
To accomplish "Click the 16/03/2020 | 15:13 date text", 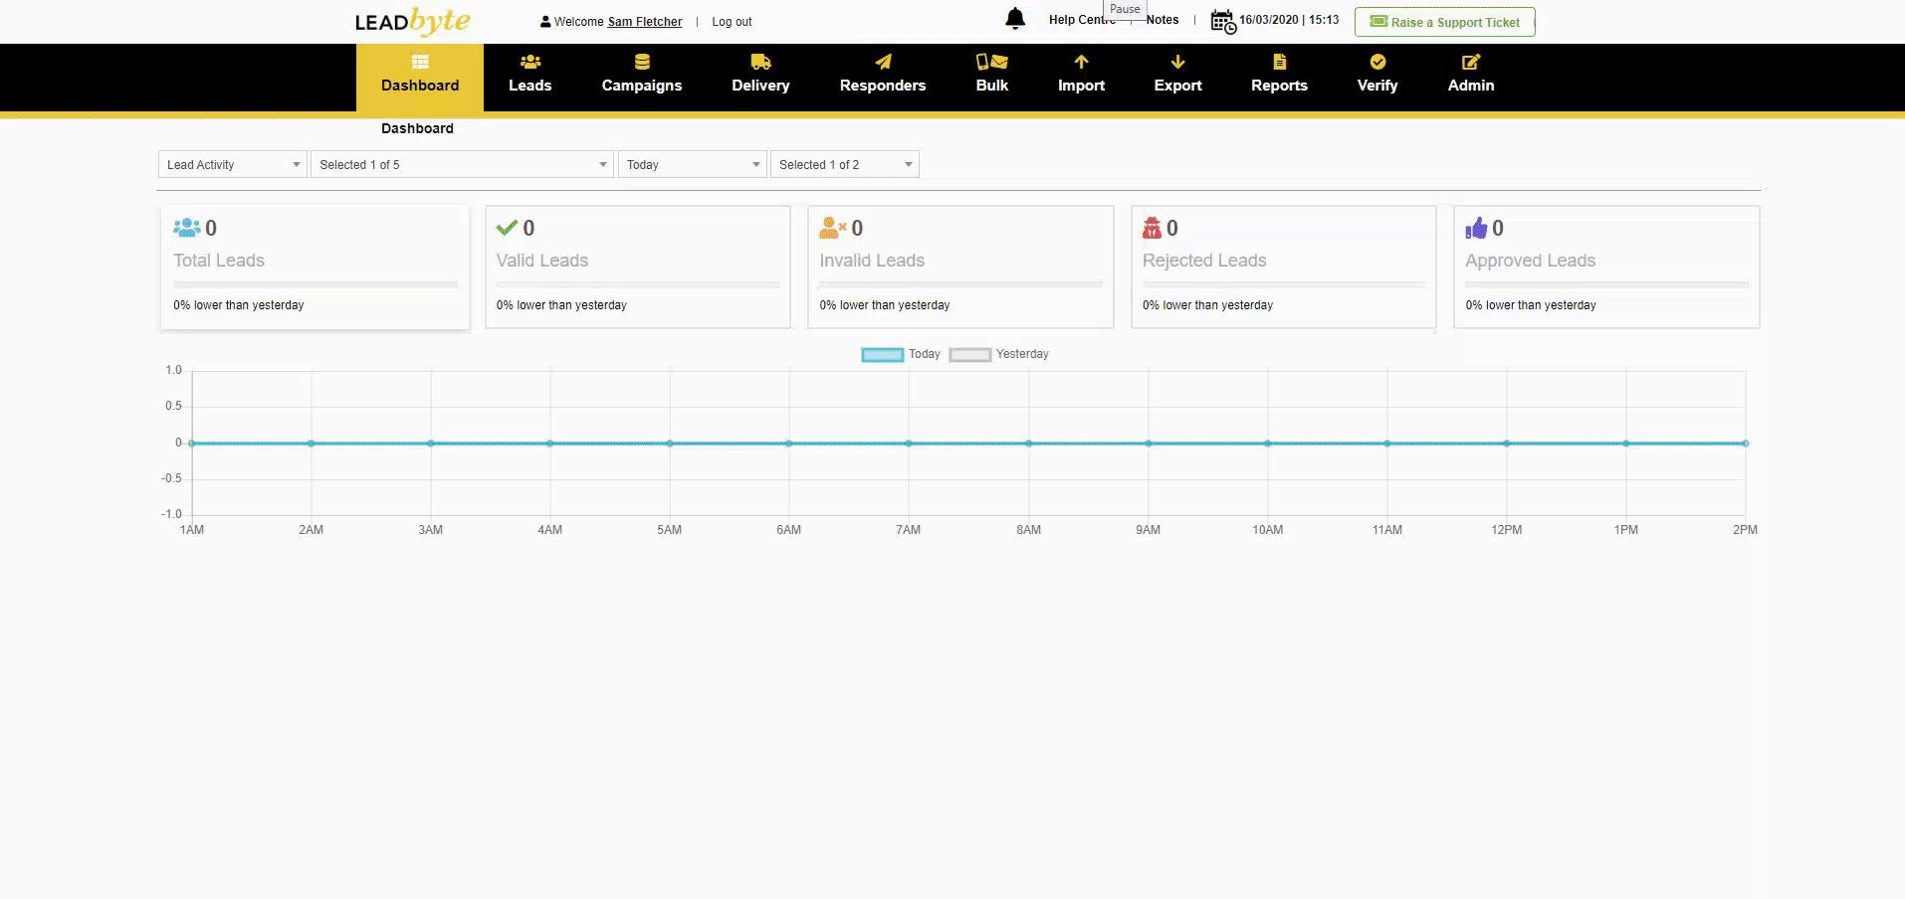I will click(1289, 20).
